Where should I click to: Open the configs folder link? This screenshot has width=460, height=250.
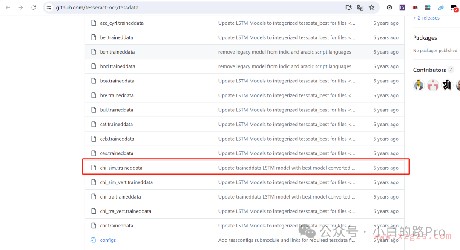click(x=108, y=240)
